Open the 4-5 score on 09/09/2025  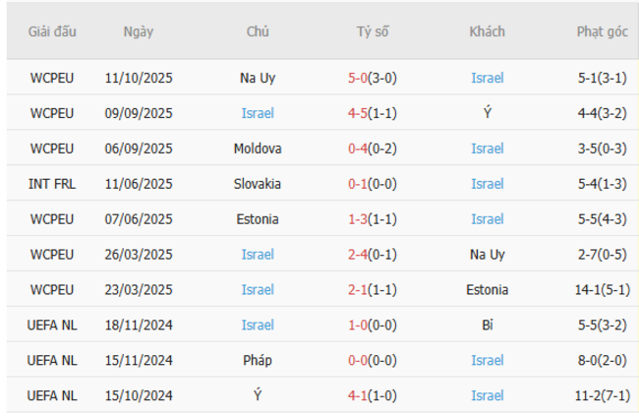(358, 113)
